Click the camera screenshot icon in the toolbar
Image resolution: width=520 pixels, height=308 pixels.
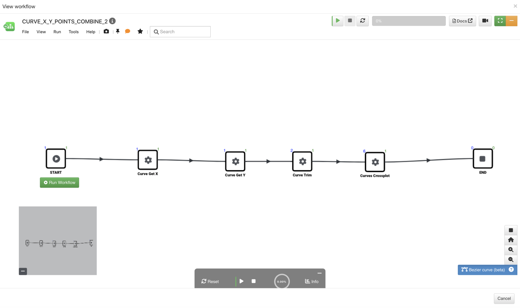click(106, 31)
